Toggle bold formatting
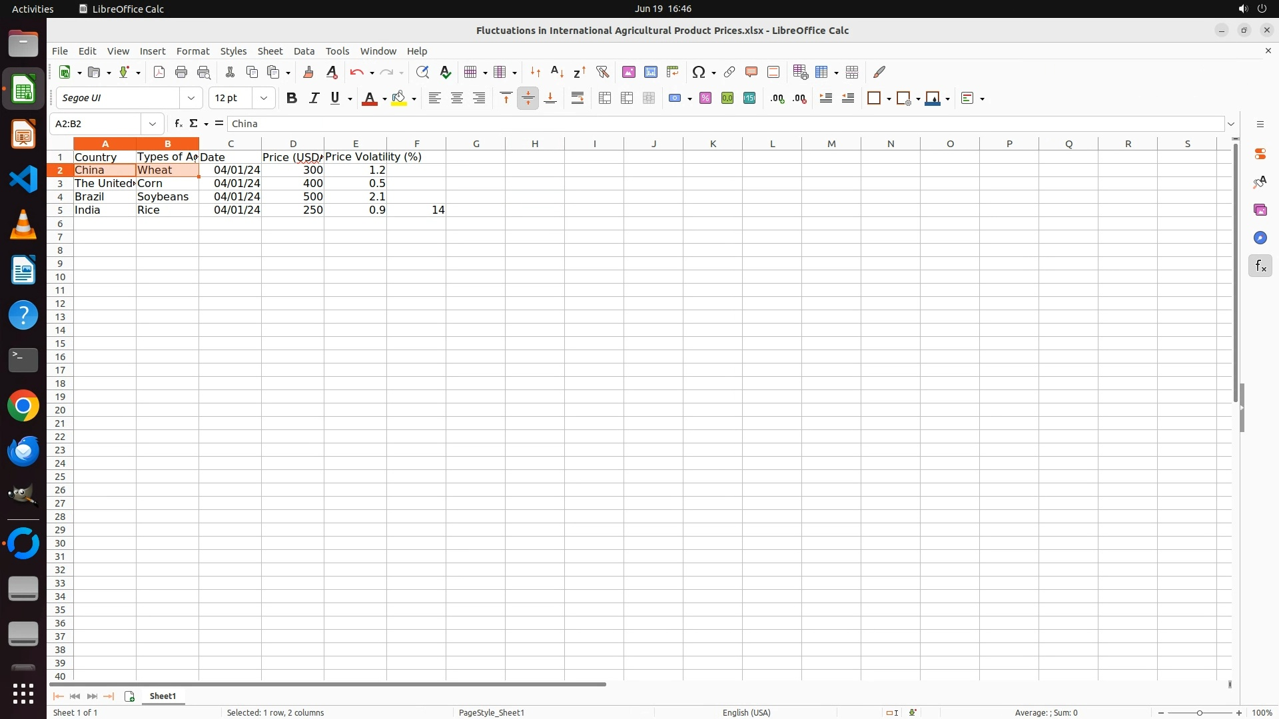This screenshot has height=719, width=1279. click(292, 99)
